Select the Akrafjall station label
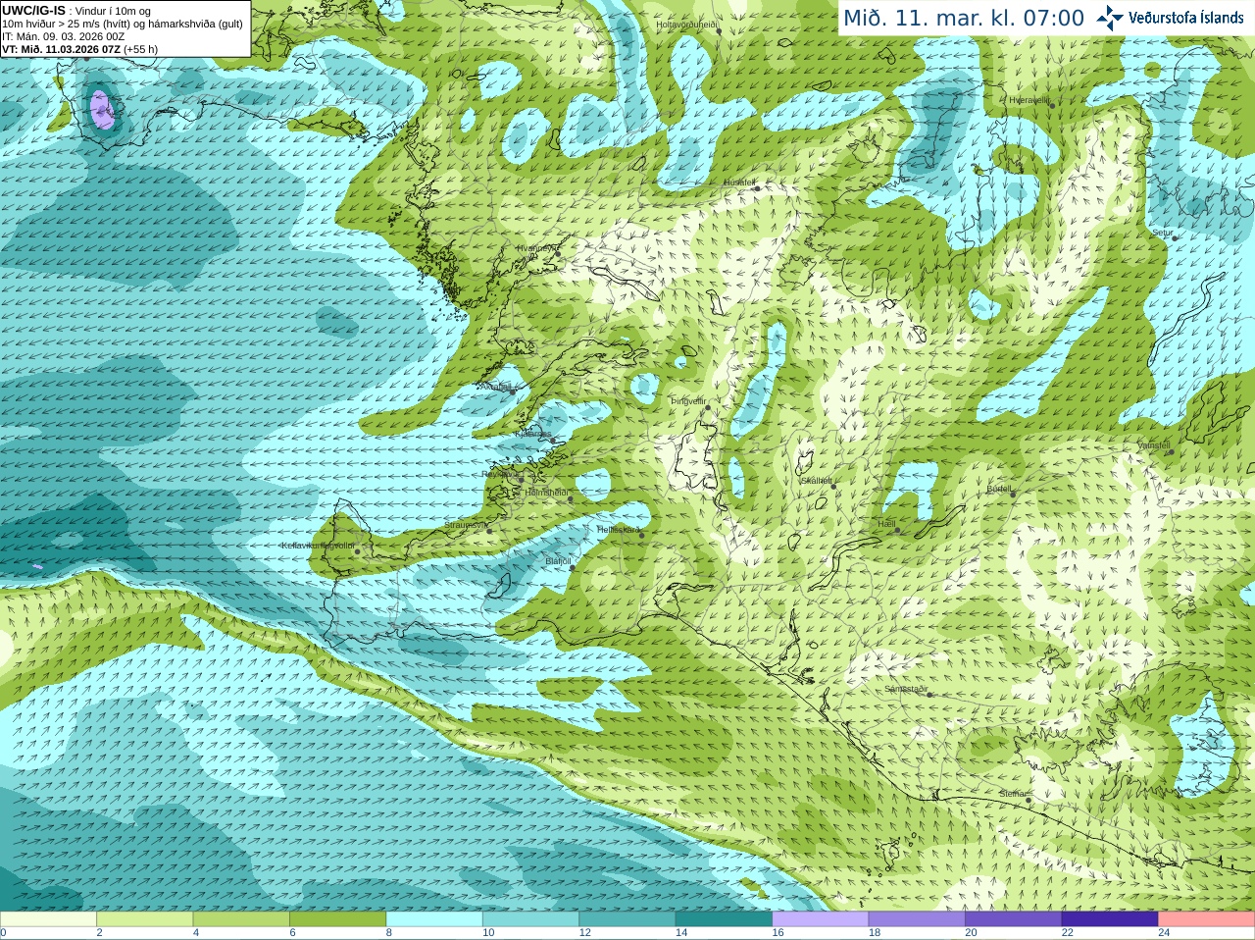This screenshot has width=1255, height=940. click(x=495, y=387)
